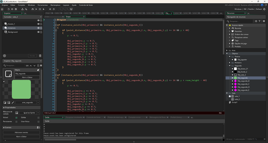Screen dimensions: 268x143
Task: Click Adicionar evento button
Action: pos(21,132)
